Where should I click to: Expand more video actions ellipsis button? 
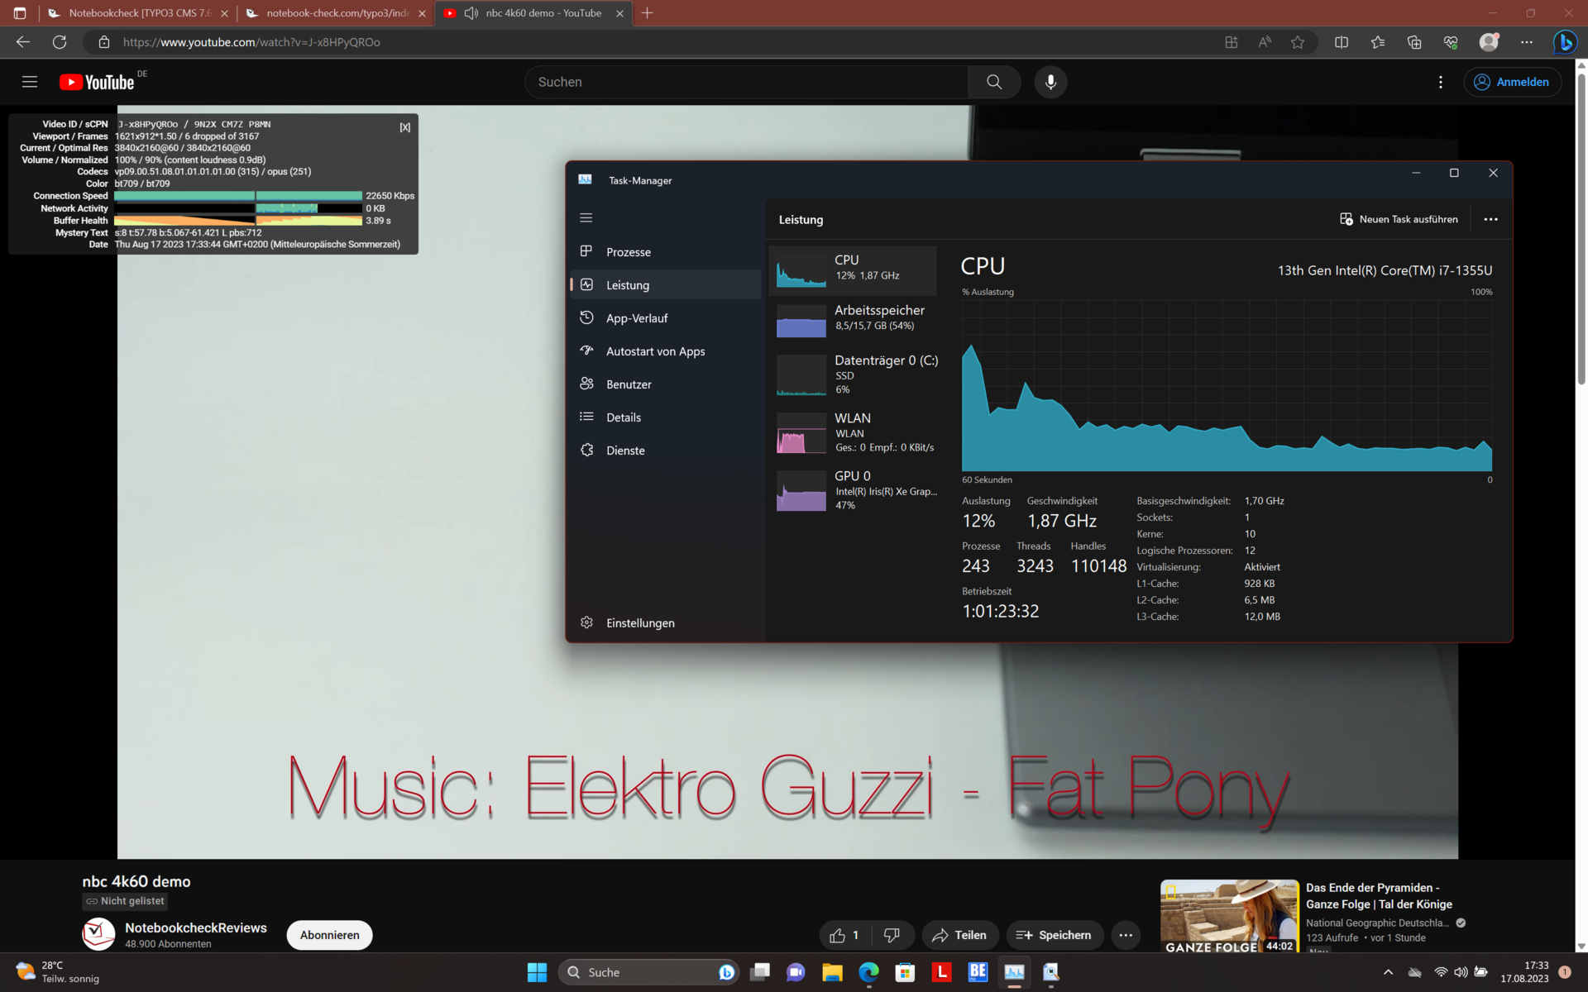[x=1126, y=935]
